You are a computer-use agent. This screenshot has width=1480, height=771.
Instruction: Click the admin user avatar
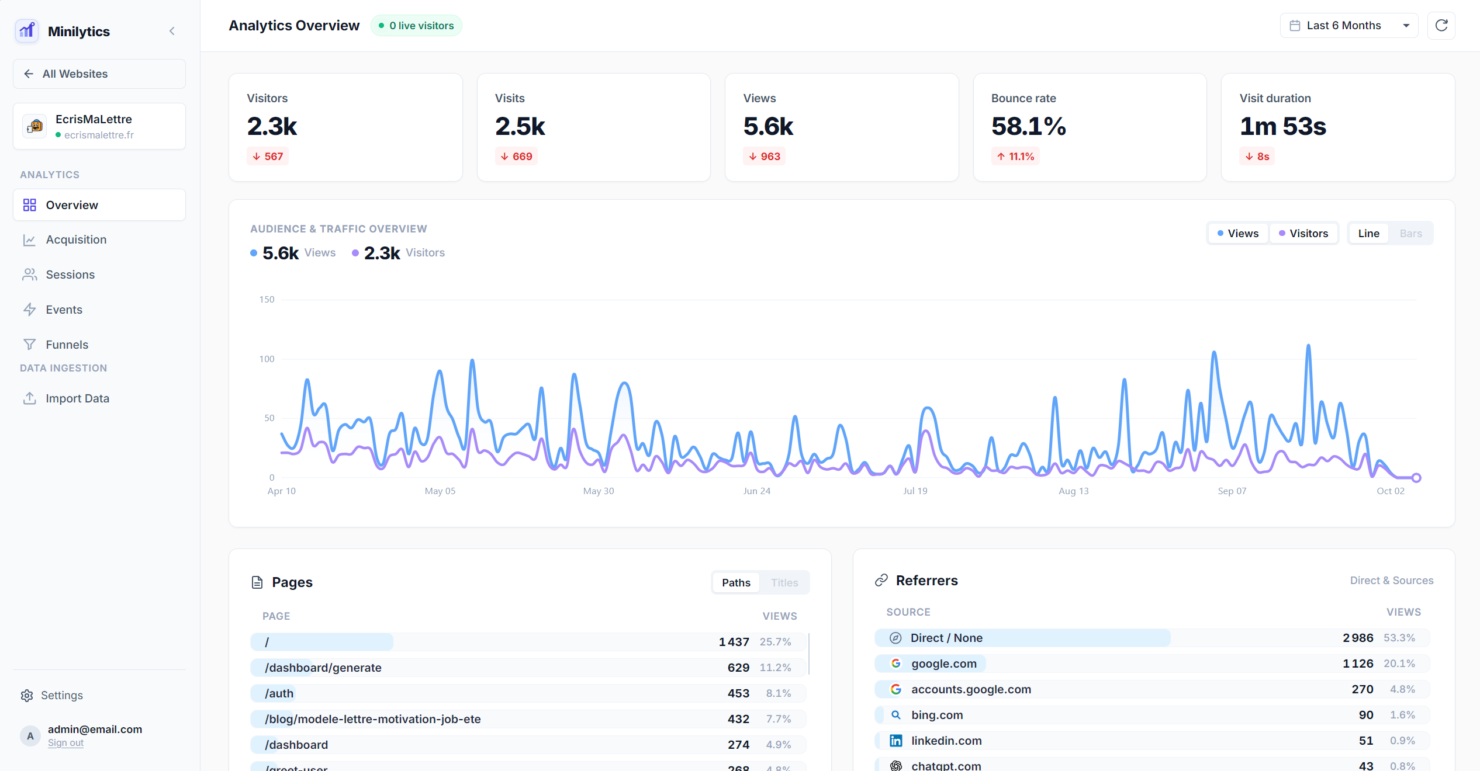point(30,736)
